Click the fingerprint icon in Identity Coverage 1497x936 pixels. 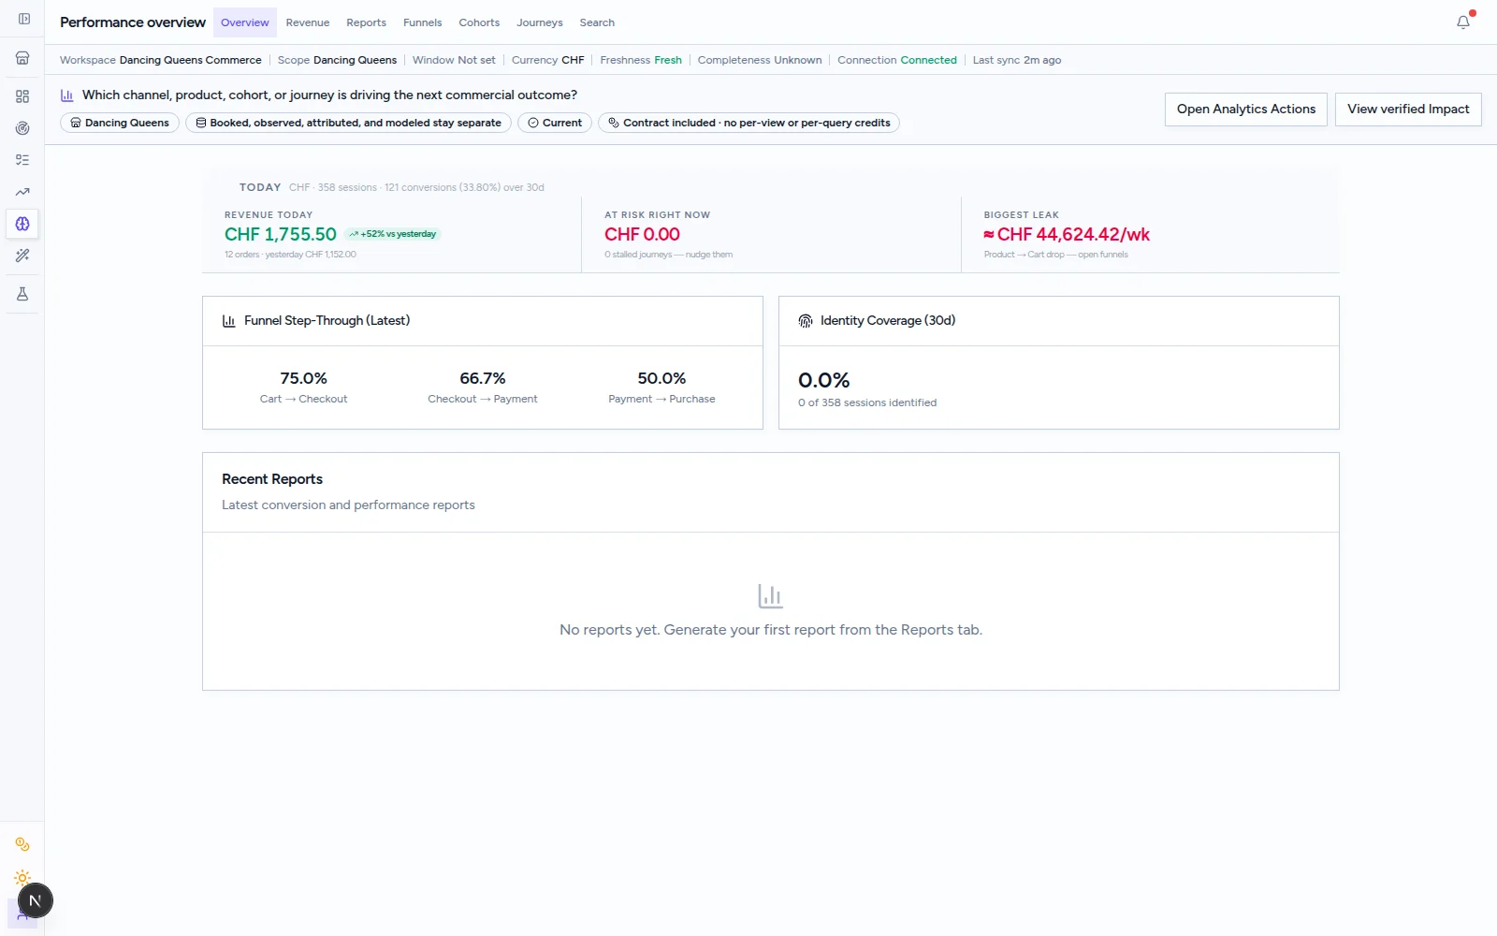806,321
